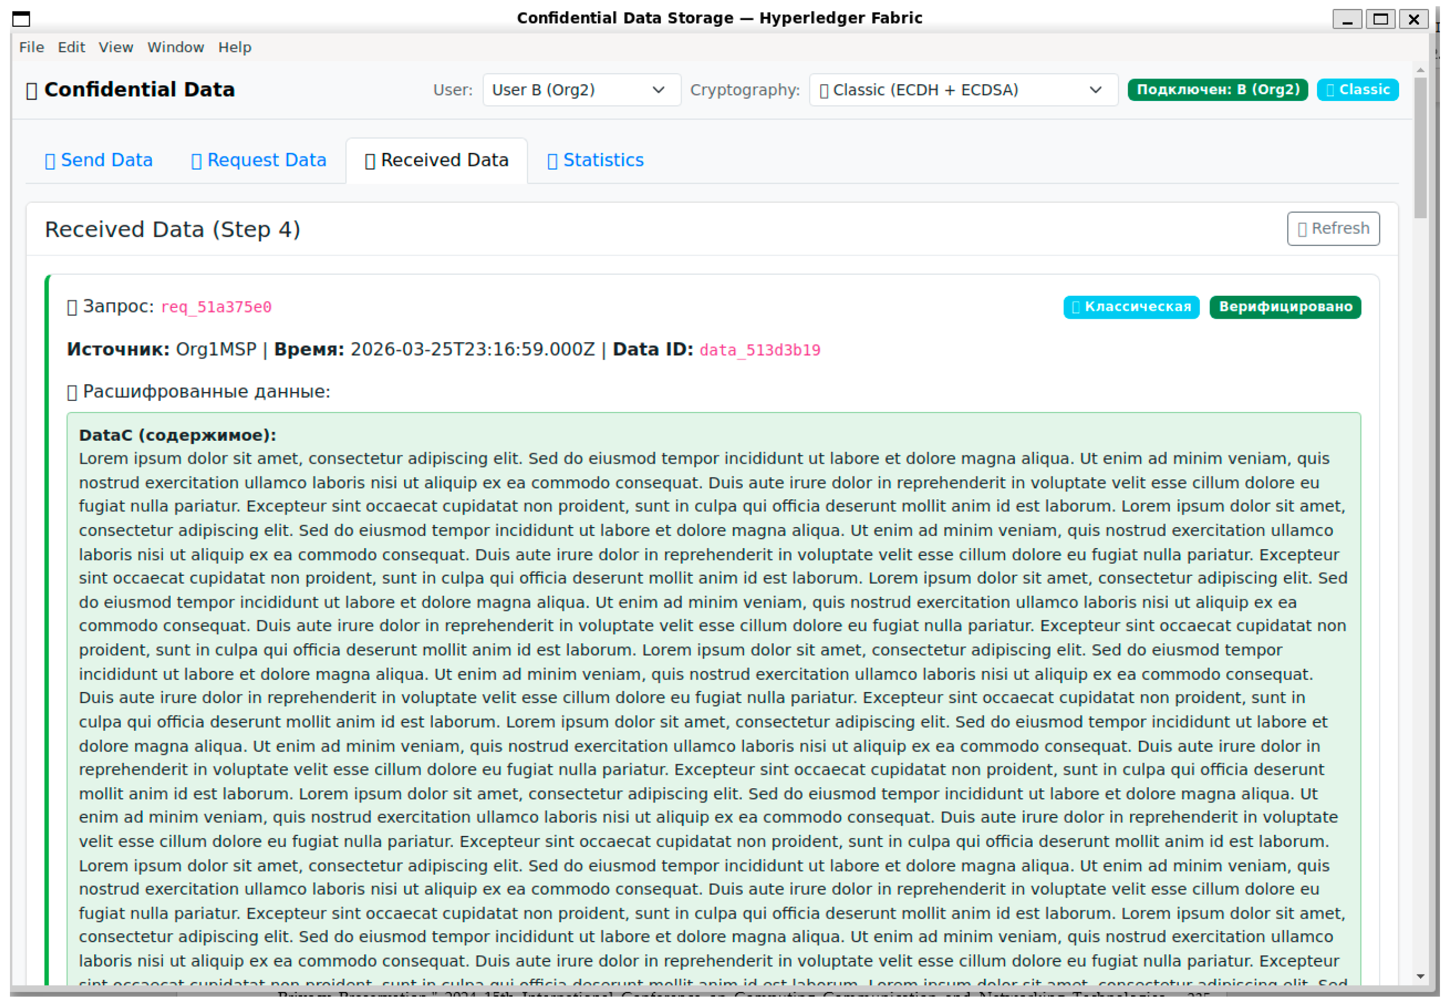Click the request icon beside Запрос

(x=72, y=307)
